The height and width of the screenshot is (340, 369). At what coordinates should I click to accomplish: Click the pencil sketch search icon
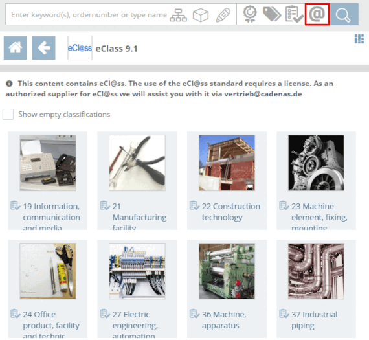tap(223, 15)
